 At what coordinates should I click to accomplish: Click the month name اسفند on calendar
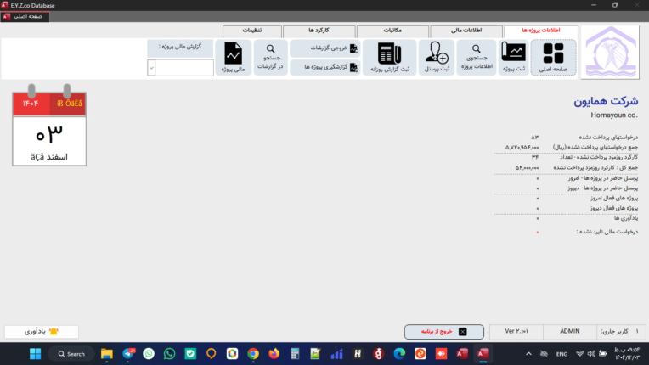(x=57, y=157)
